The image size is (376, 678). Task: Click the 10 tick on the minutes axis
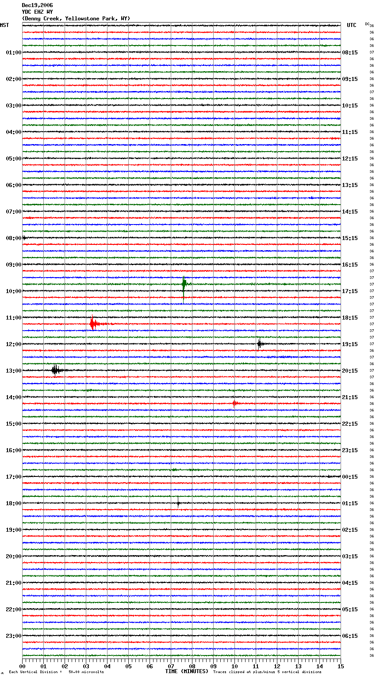point(234,666)
